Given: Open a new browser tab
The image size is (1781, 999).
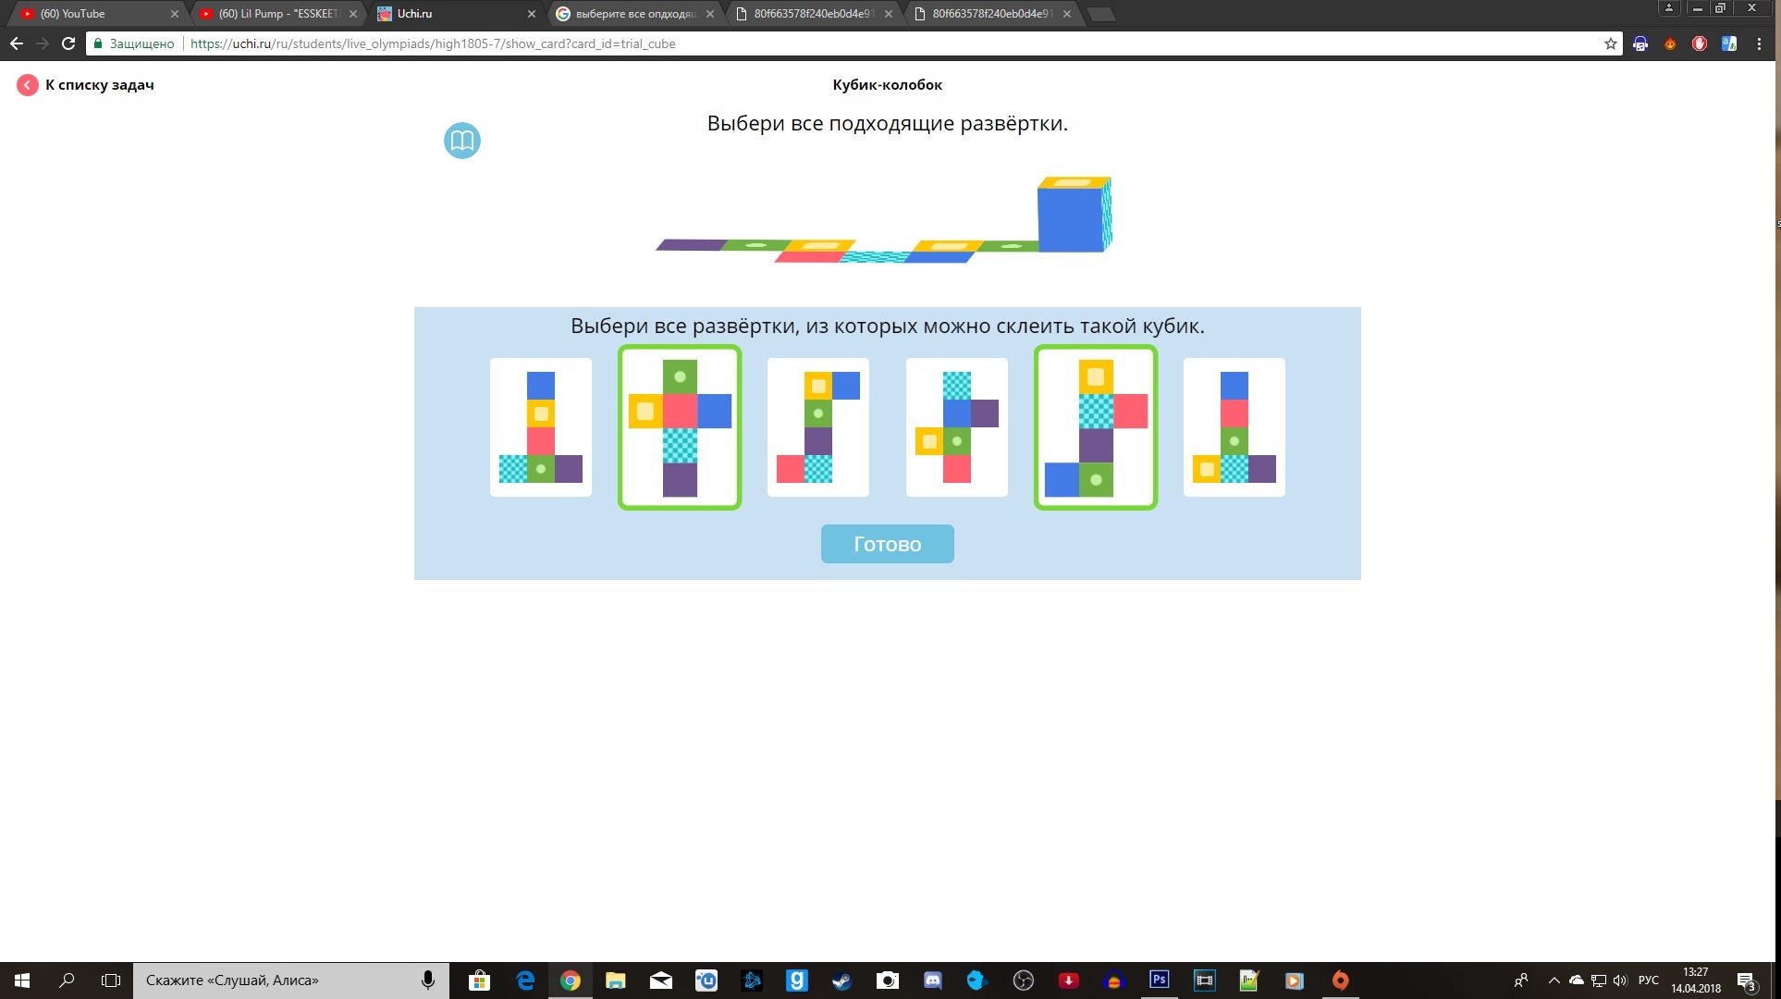Looking at the screenshot, I should pos(1100,14).
